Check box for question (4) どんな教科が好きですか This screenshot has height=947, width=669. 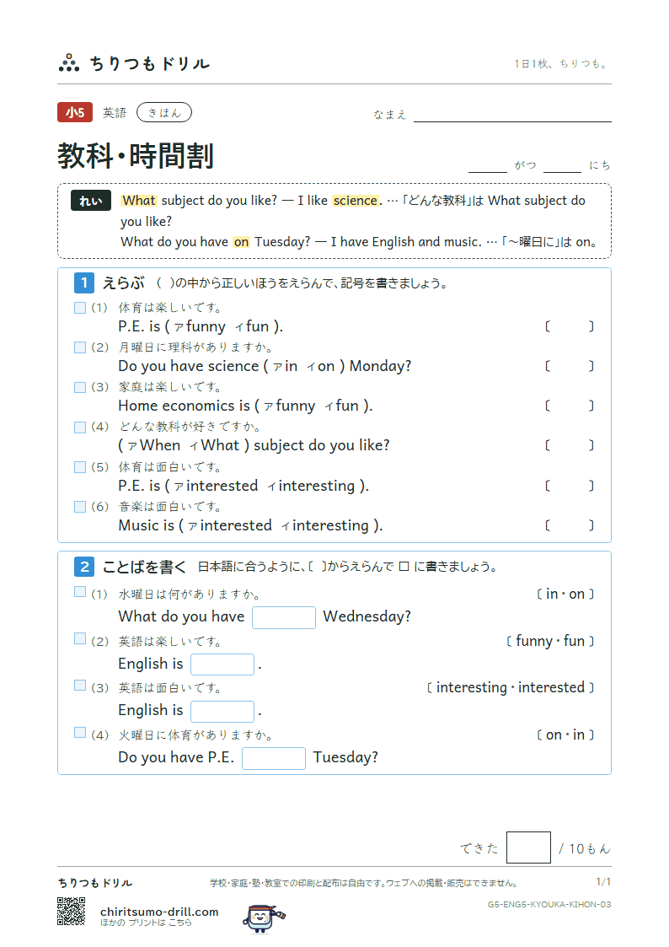point(80,427)
